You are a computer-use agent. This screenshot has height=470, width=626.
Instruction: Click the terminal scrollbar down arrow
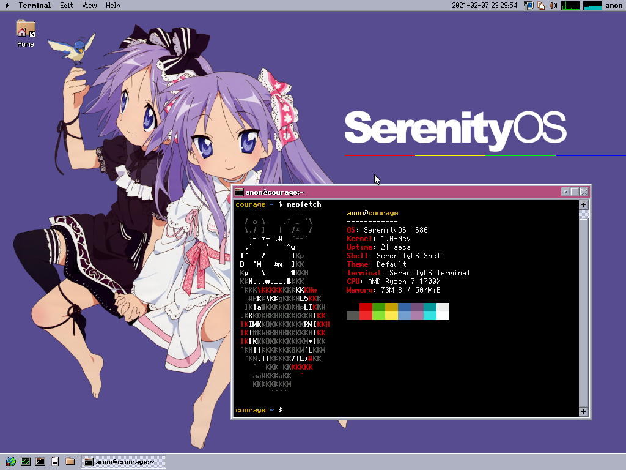pyautogui.click(x=583, y=411)
